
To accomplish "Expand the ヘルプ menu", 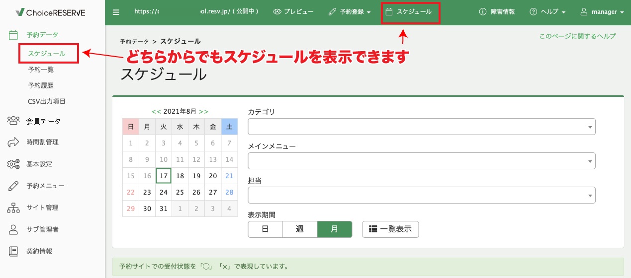I will 547,12.
